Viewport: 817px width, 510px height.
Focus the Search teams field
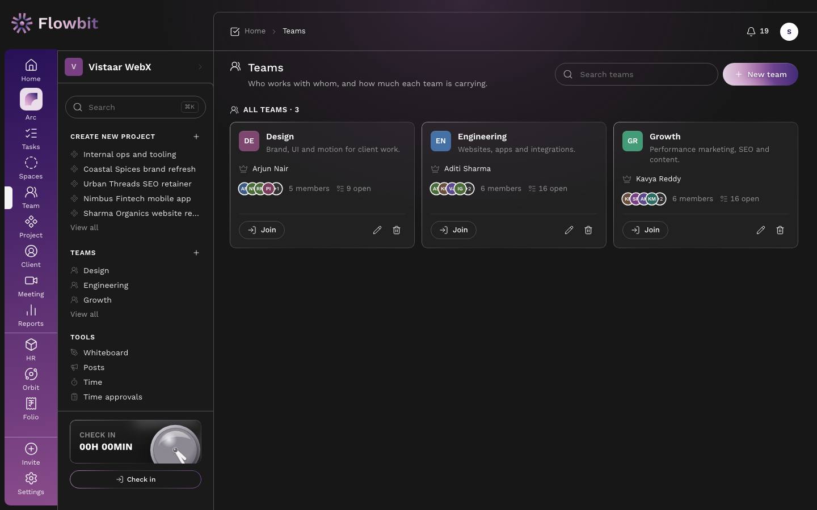[x=636, y=74]
